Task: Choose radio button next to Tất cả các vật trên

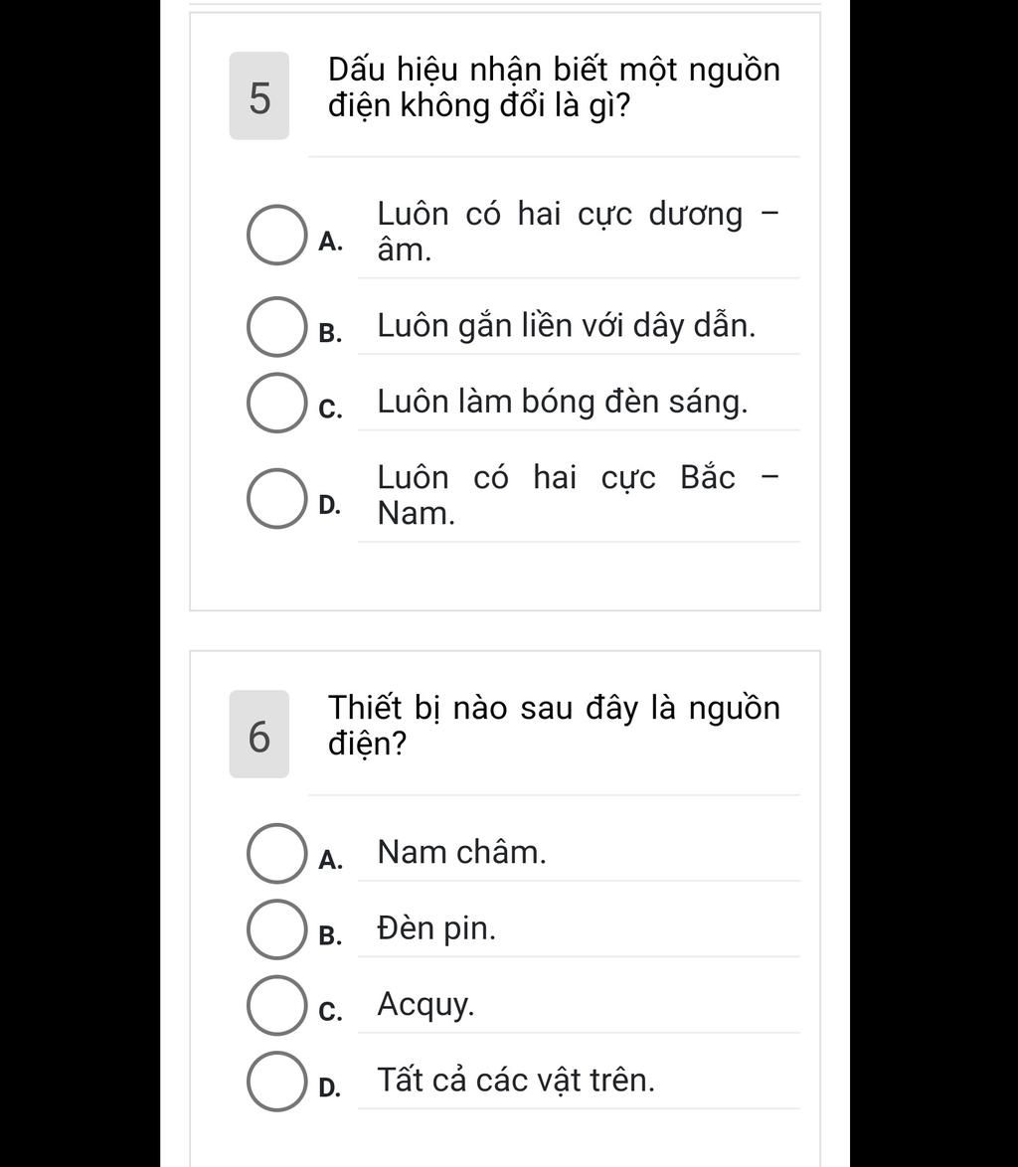Action: coord(276,1082)
